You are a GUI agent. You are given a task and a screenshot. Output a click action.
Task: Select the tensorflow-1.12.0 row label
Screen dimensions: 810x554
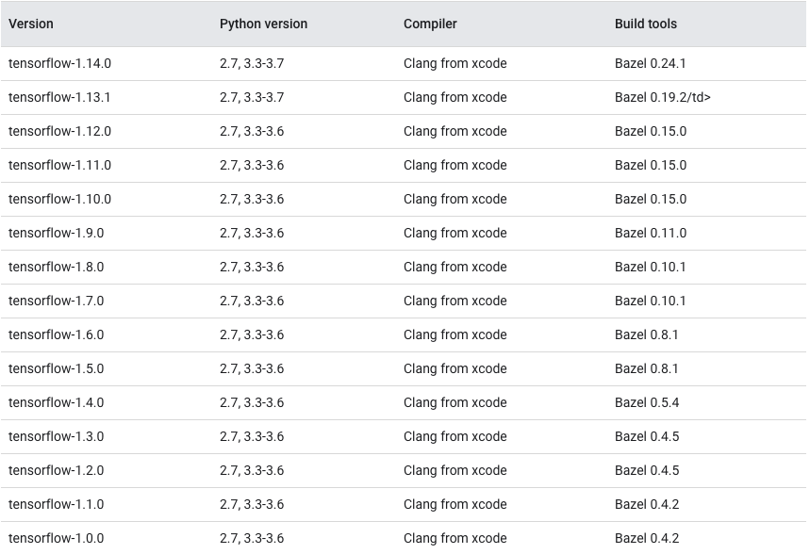click(60, 131)
